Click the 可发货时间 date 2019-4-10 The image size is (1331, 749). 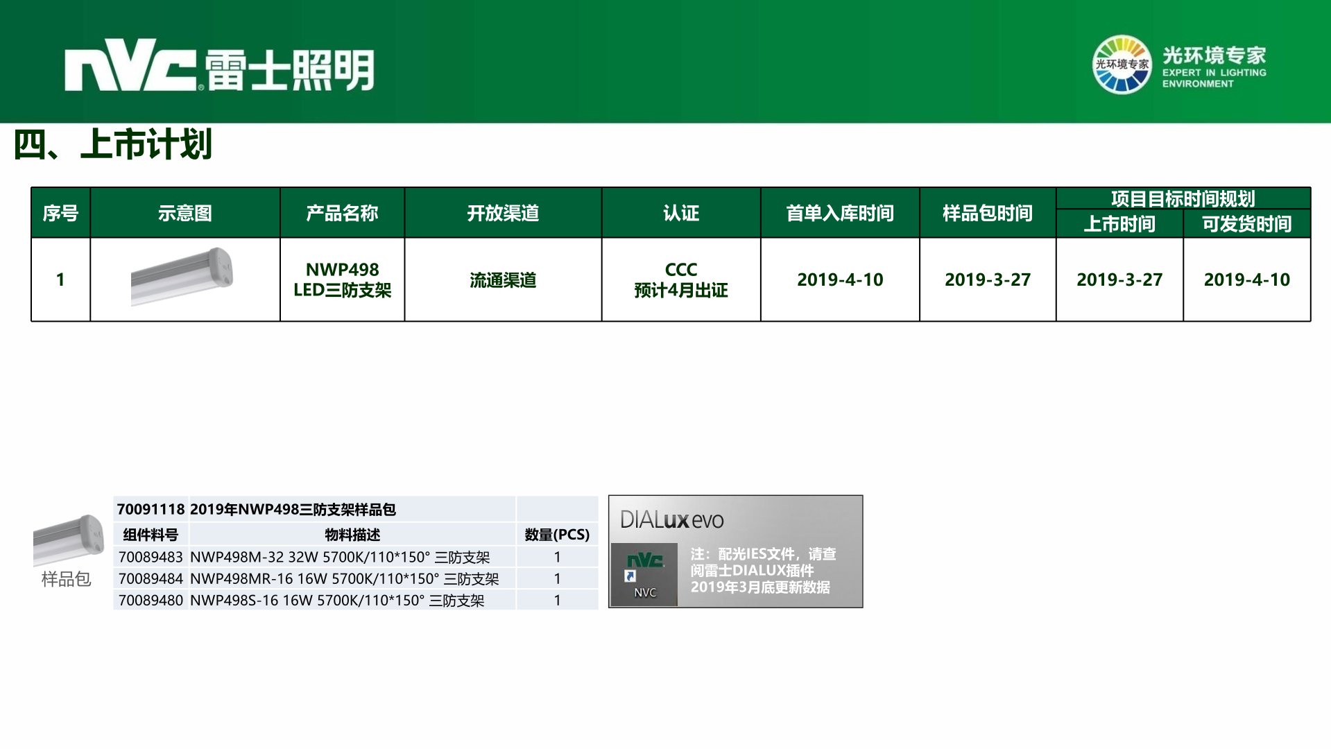click(1246, 279)
